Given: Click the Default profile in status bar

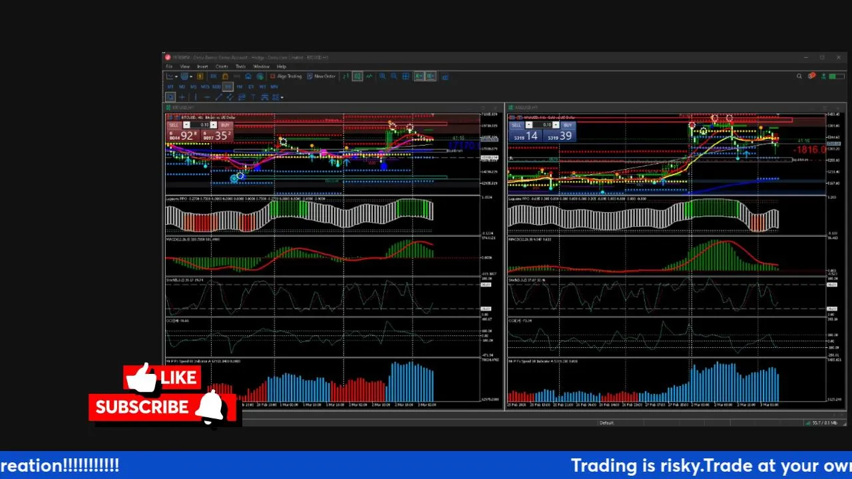Looking at the screenshot, I should (606, 423).
